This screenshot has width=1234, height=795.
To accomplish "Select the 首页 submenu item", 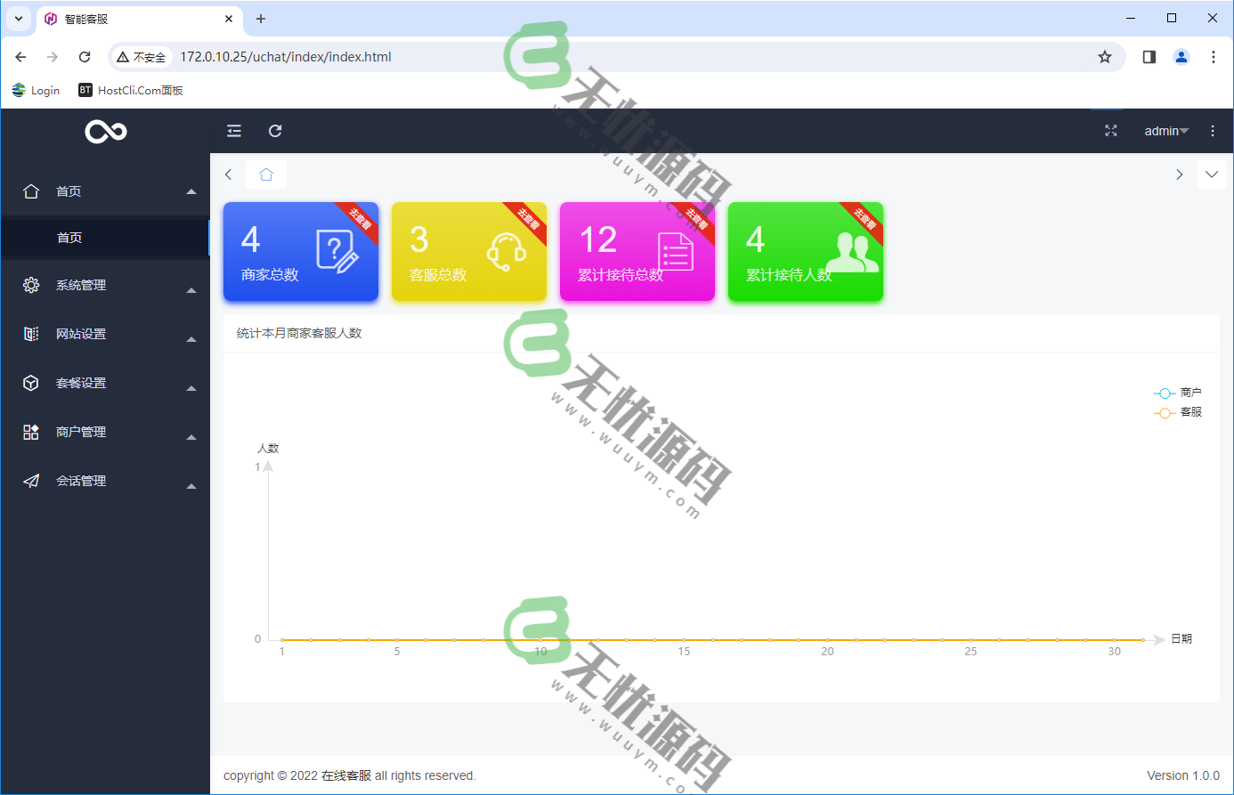I will click(70, 238).
